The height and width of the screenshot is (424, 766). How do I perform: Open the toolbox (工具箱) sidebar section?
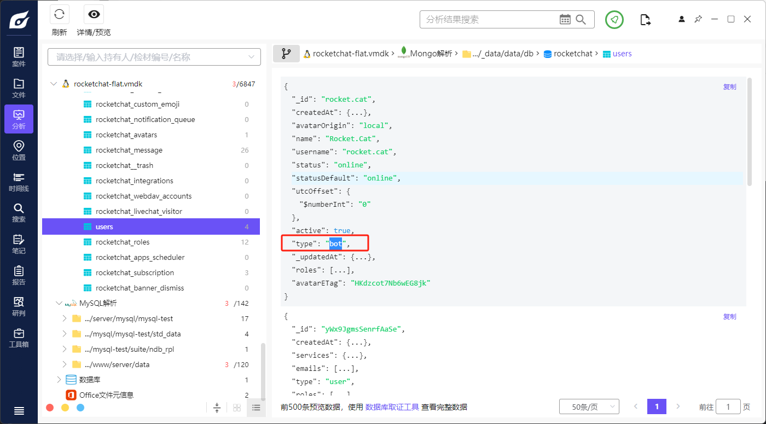click(19, 338)
